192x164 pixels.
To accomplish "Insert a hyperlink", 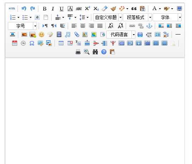I will (x=132, y=26).
